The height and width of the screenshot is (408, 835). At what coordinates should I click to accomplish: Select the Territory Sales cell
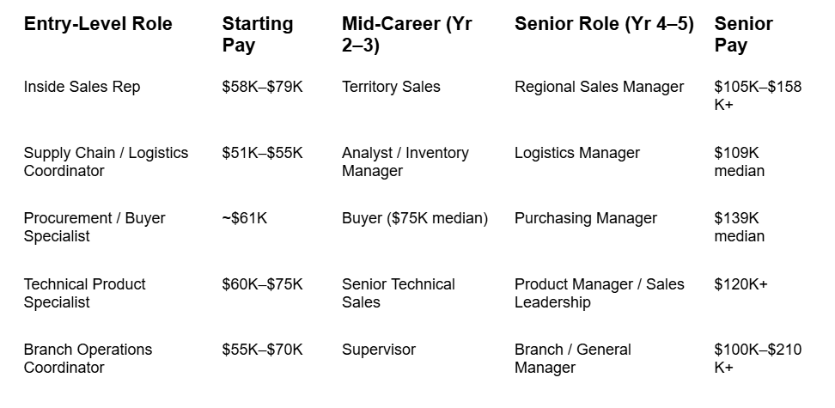tap(391, 87)
